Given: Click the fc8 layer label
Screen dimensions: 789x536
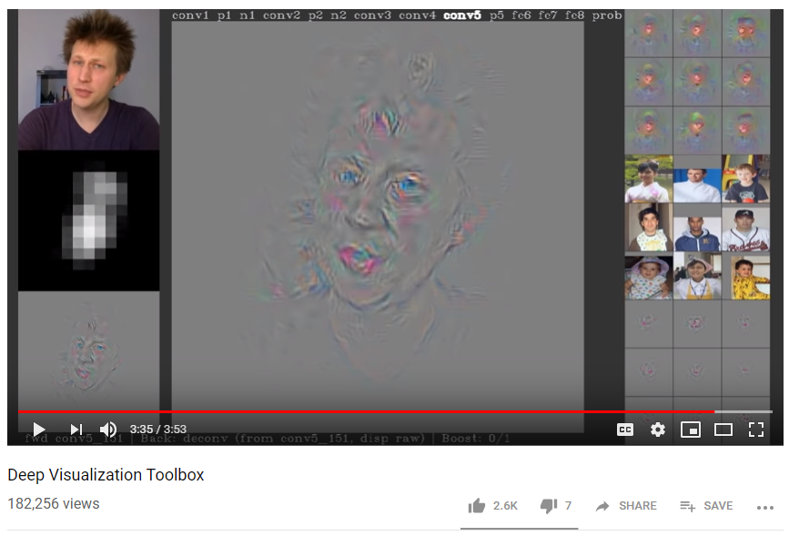Looking at the screenshot, I should tap(574, 15).
